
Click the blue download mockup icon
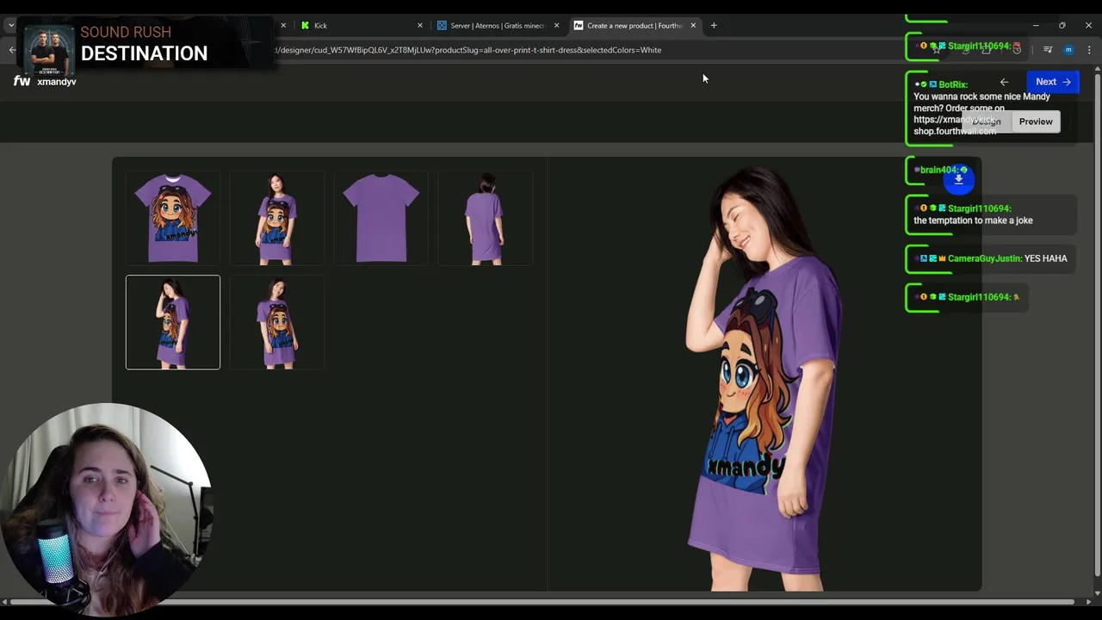(x=958, y=179)
